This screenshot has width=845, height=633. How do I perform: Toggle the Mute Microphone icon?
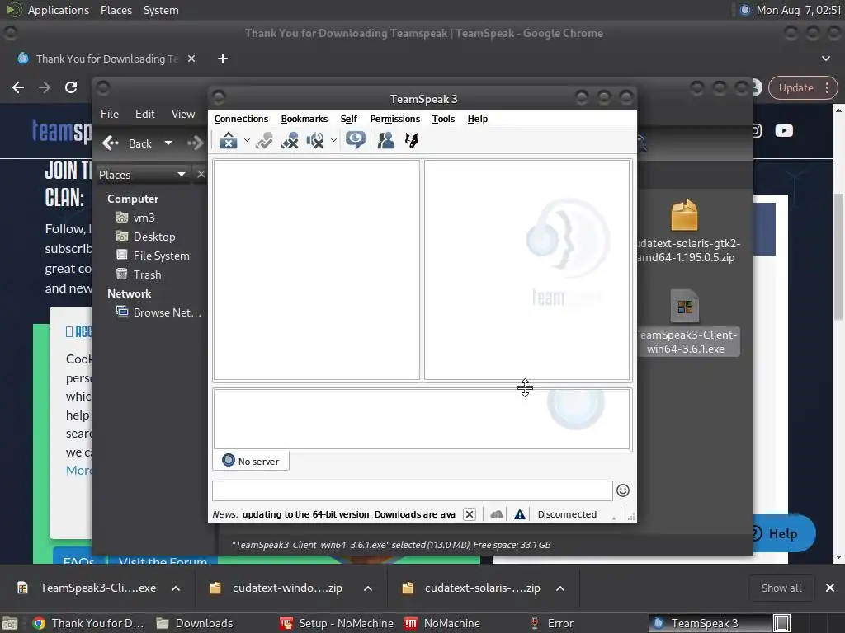(290, 140)
